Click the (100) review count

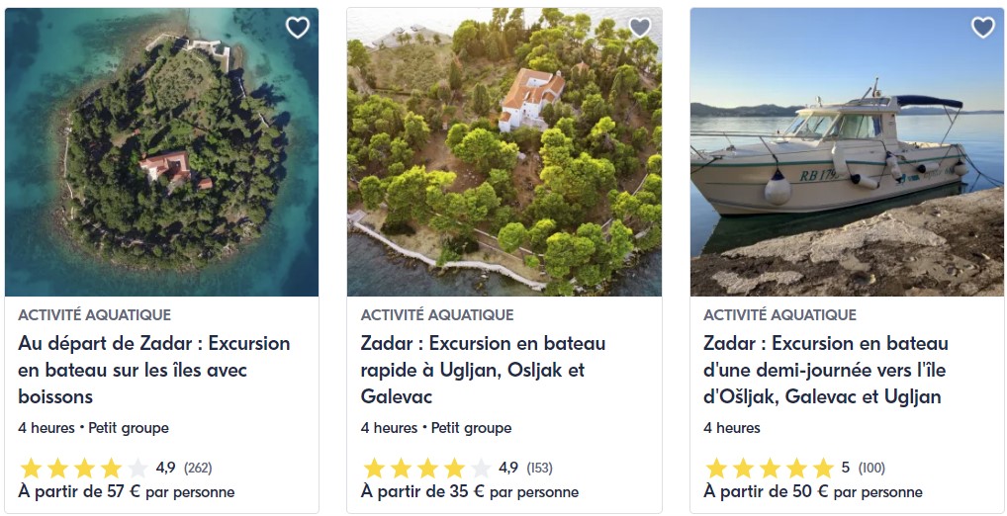871,468
